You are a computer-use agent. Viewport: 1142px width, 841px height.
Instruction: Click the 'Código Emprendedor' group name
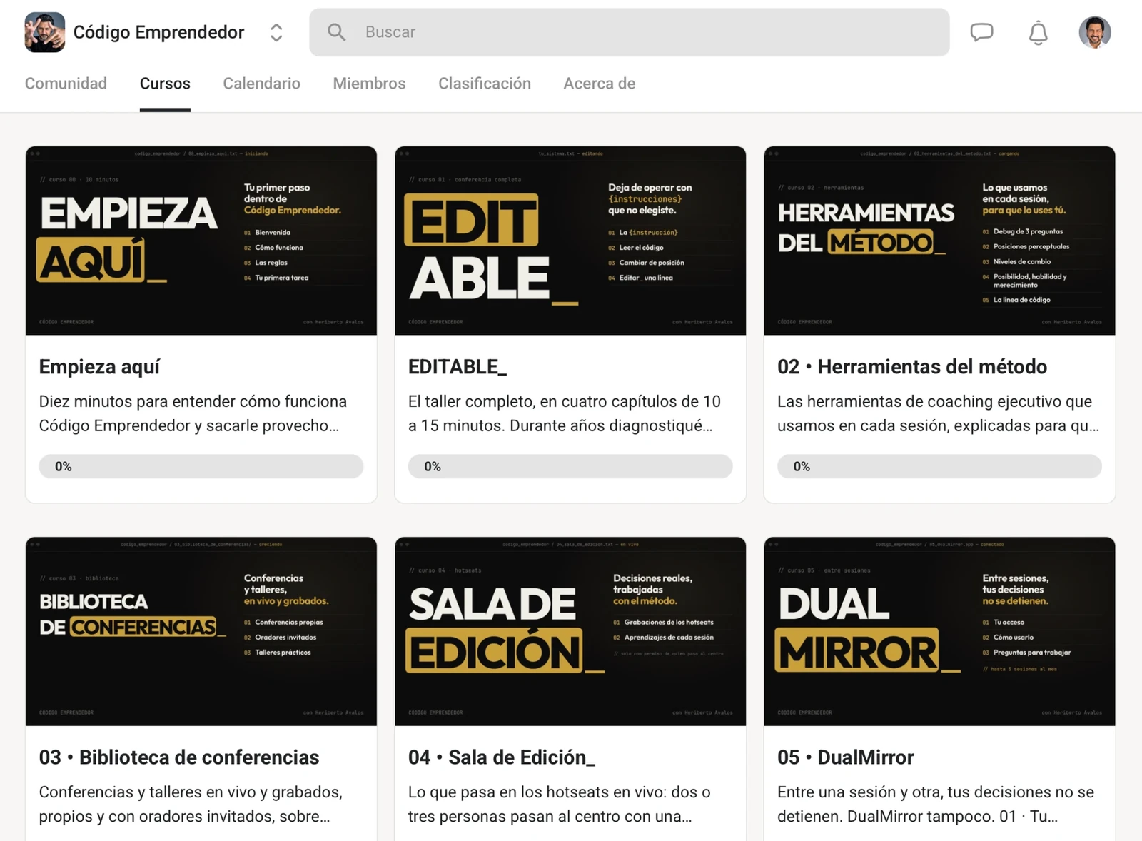point(158,32)
